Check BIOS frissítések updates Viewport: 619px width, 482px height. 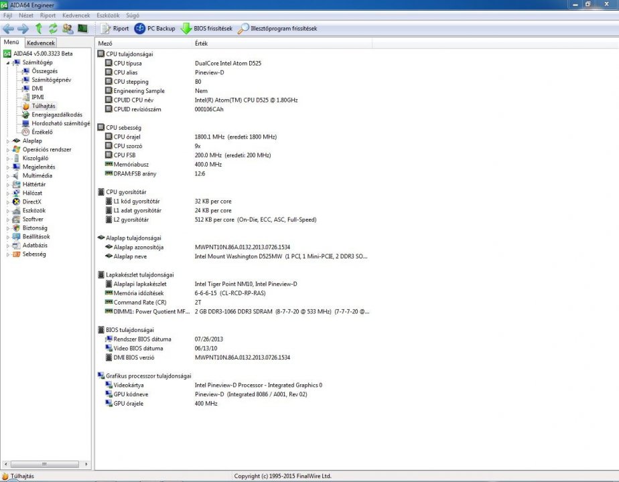click(206, 28)
